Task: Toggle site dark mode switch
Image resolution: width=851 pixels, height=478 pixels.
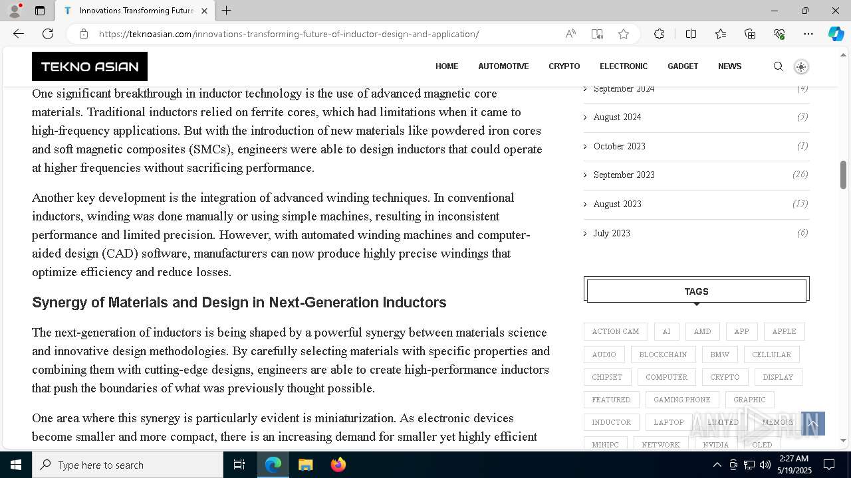Action: click(x=801, y=66)
